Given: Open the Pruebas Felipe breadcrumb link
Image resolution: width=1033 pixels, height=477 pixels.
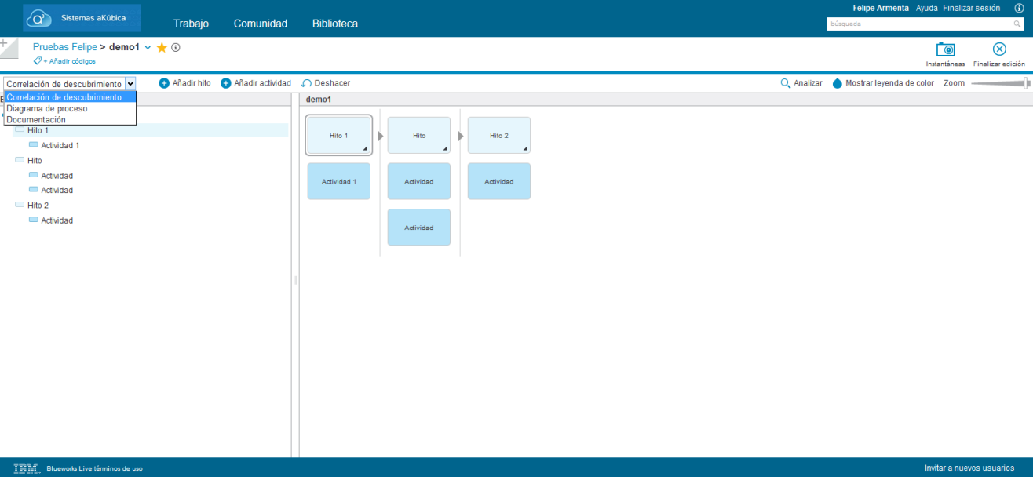Looking at the screenshot, I should tap(64, 47).
